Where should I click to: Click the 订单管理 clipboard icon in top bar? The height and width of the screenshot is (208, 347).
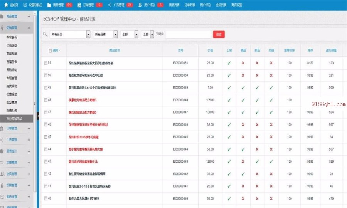pyautogui.click(x=79, y=5)
